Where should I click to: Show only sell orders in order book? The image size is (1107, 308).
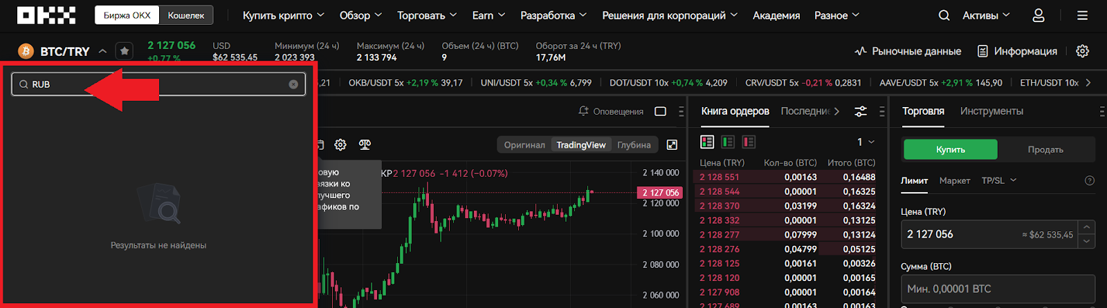(749, 142)
